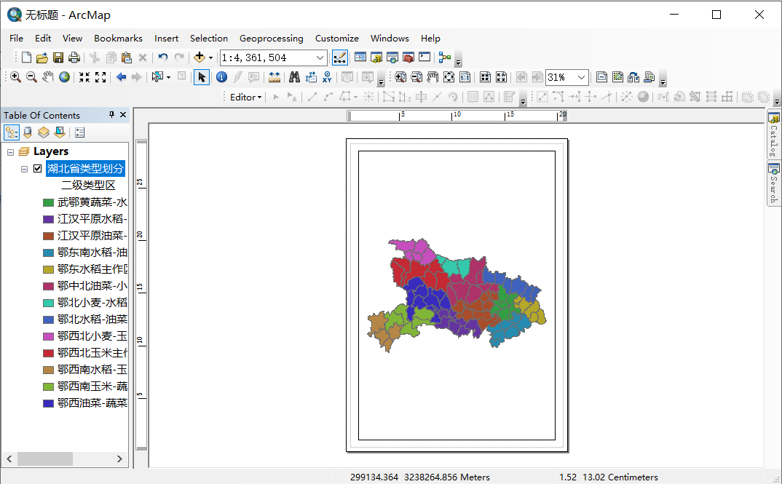Open Layout toolbar options arrow
Image resolution: width=782 pixels, height=484 pixels.
663,81
